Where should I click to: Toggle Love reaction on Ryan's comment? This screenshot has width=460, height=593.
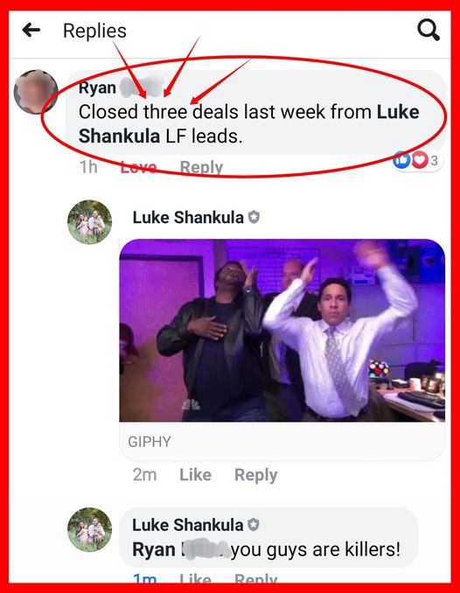point(138,167)
